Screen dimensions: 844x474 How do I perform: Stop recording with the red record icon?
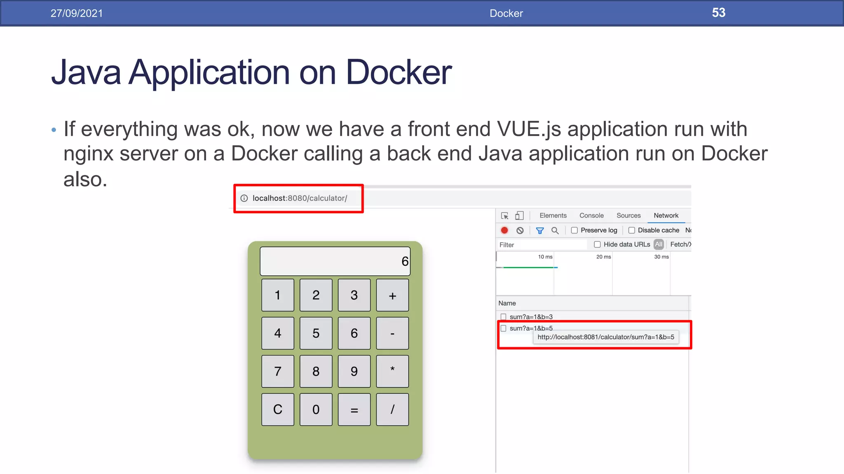pyautogui.click(x=504, y=230)
